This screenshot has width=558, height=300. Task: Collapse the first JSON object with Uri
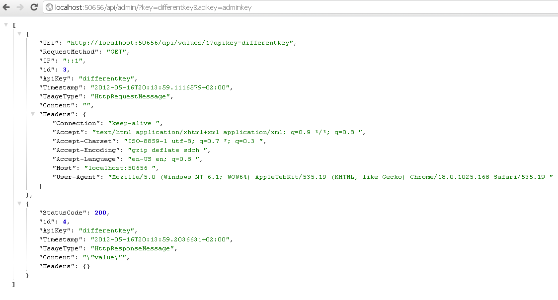(x=19, y=33)
